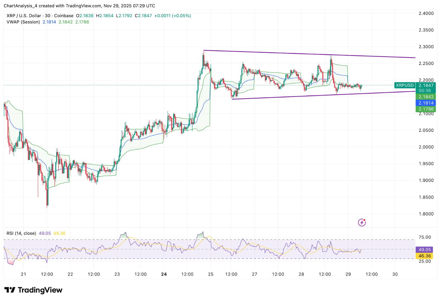441x301 pixels.
Task: Click the change percentage +0.05% value
Action: click(x=181, y=16)
